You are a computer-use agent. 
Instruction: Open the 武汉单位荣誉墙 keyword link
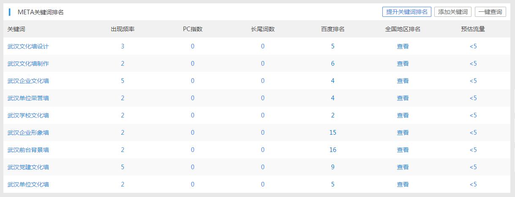point(28,98)
